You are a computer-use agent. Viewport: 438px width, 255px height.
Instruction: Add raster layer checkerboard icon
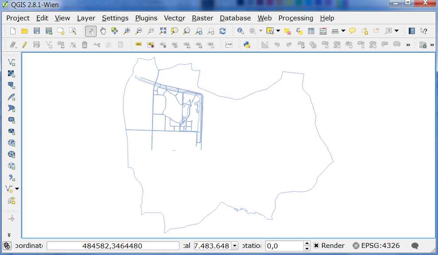pyautogui.click(x=12, y=73)
